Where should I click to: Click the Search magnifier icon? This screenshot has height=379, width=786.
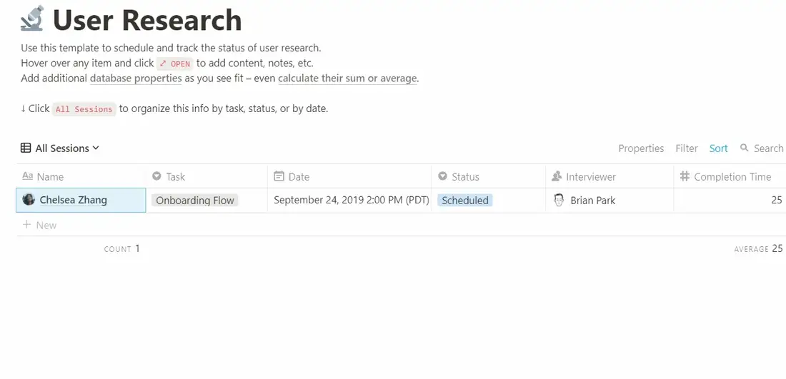point(745,148)
